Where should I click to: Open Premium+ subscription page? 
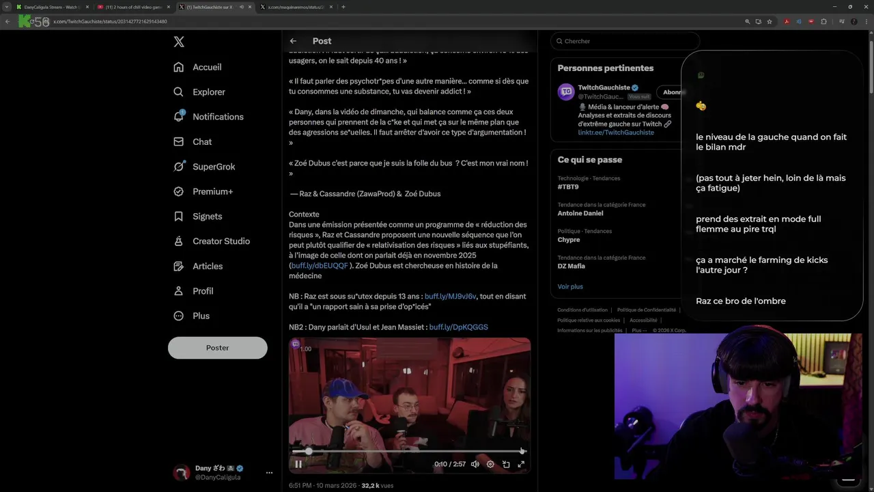tap(203, 191)
